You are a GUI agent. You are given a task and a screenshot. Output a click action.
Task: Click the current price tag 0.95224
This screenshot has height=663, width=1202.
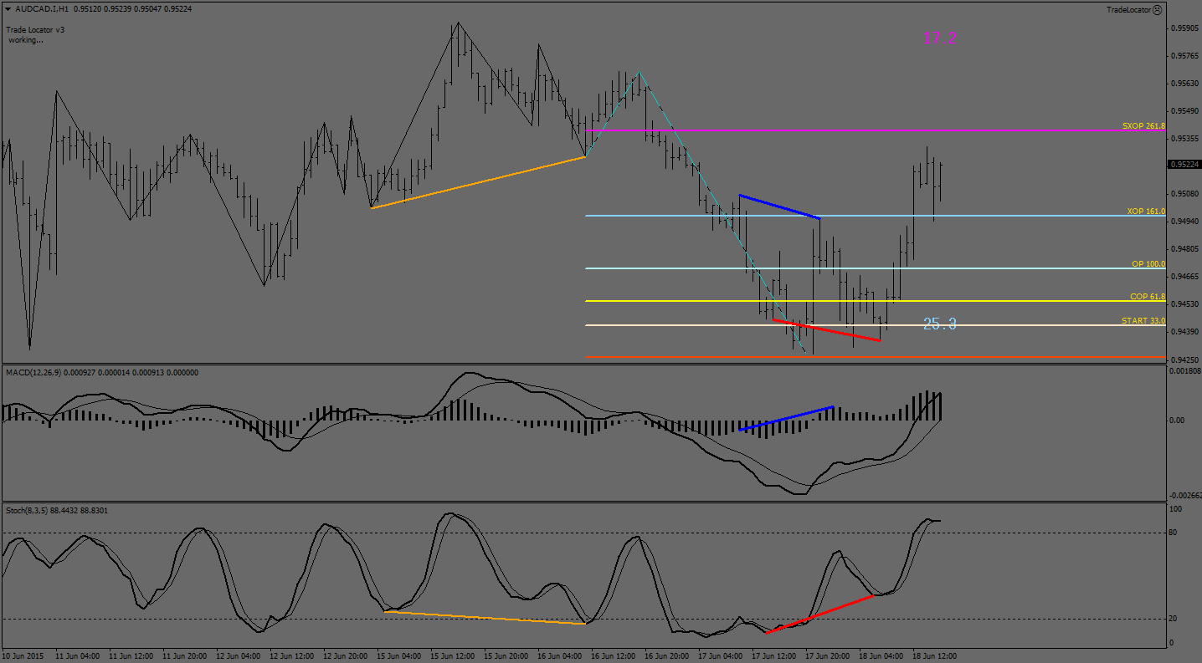[x=1184, y=165]
